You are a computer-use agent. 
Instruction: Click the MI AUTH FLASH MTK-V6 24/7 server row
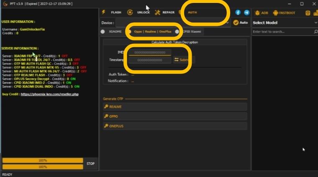[x=44, y=71]
